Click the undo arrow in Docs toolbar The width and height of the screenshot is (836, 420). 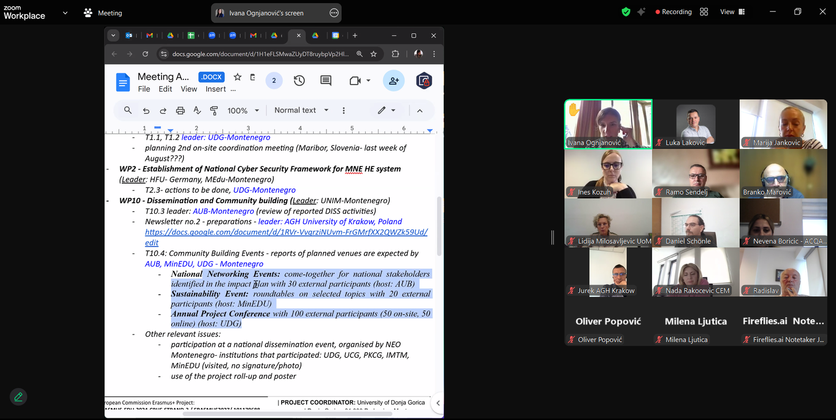coord(146,111)
